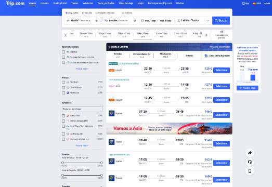This screenshot has height=187, width=272.
Task: Open the App download icon in header
Action: pos(245,3)
